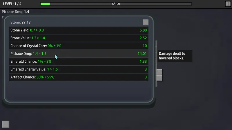Select the Emerald Chance upgrade row
This screenshot has height=130, width=232.
point(79,62)
